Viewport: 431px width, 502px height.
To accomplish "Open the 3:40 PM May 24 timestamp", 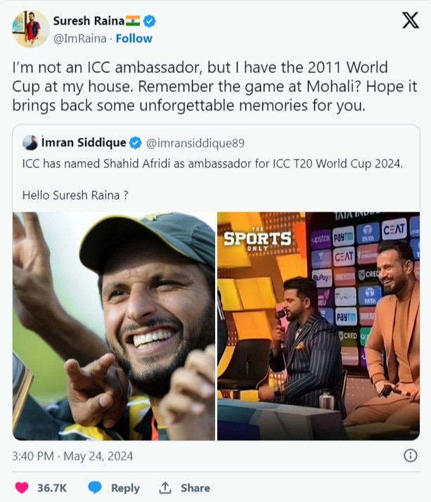I will [72, 456].
